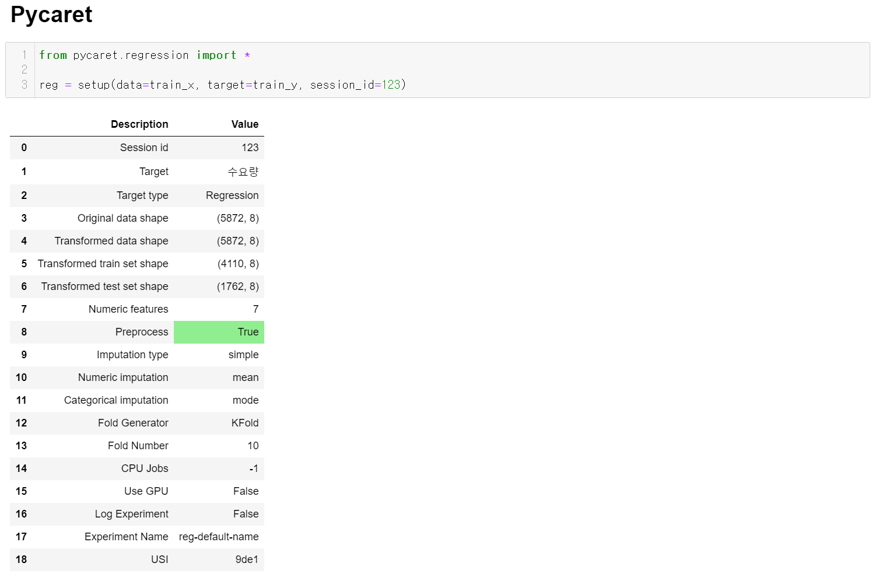Click the Numeric features label
This screenshot has width=879, height=577.
point(128,309)
